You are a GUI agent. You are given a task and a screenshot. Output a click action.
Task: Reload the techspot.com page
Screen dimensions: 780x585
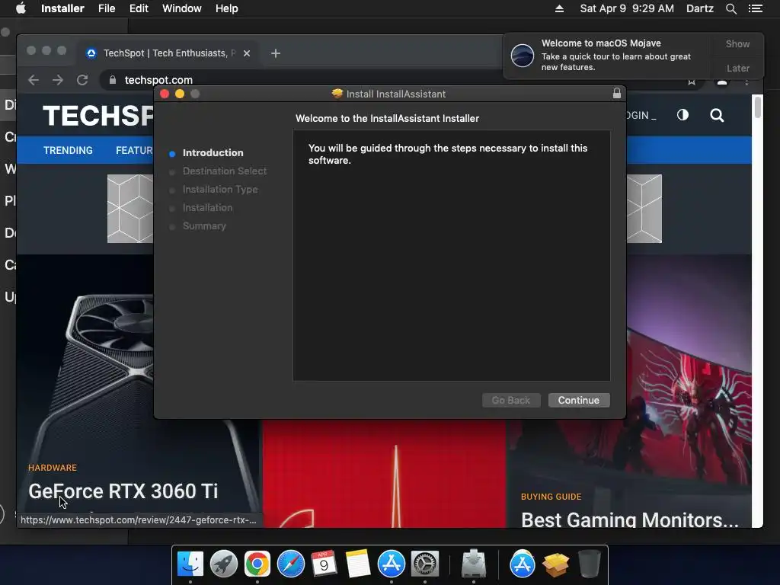[82, 80]
